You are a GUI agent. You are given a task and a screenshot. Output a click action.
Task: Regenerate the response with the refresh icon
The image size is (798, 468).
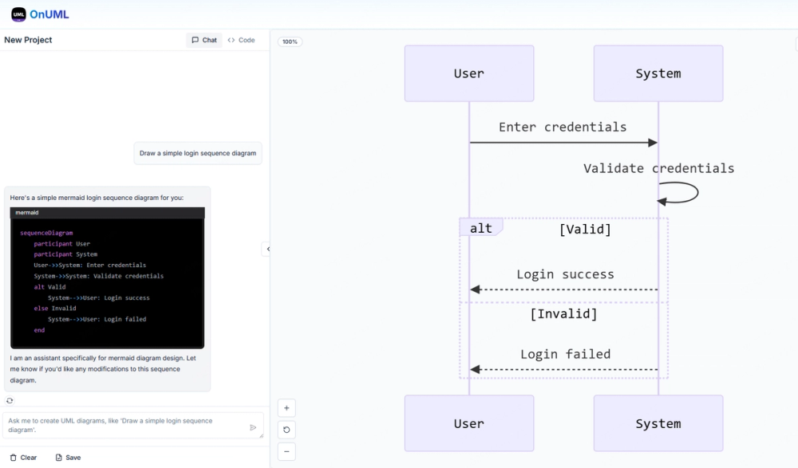(9, 400)
